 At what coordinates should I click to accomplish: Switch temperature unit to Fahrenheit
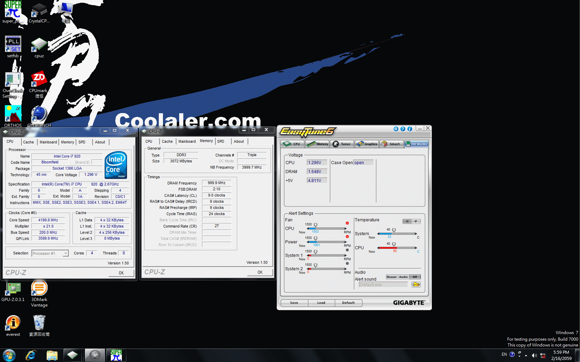[x=416, y=221]
